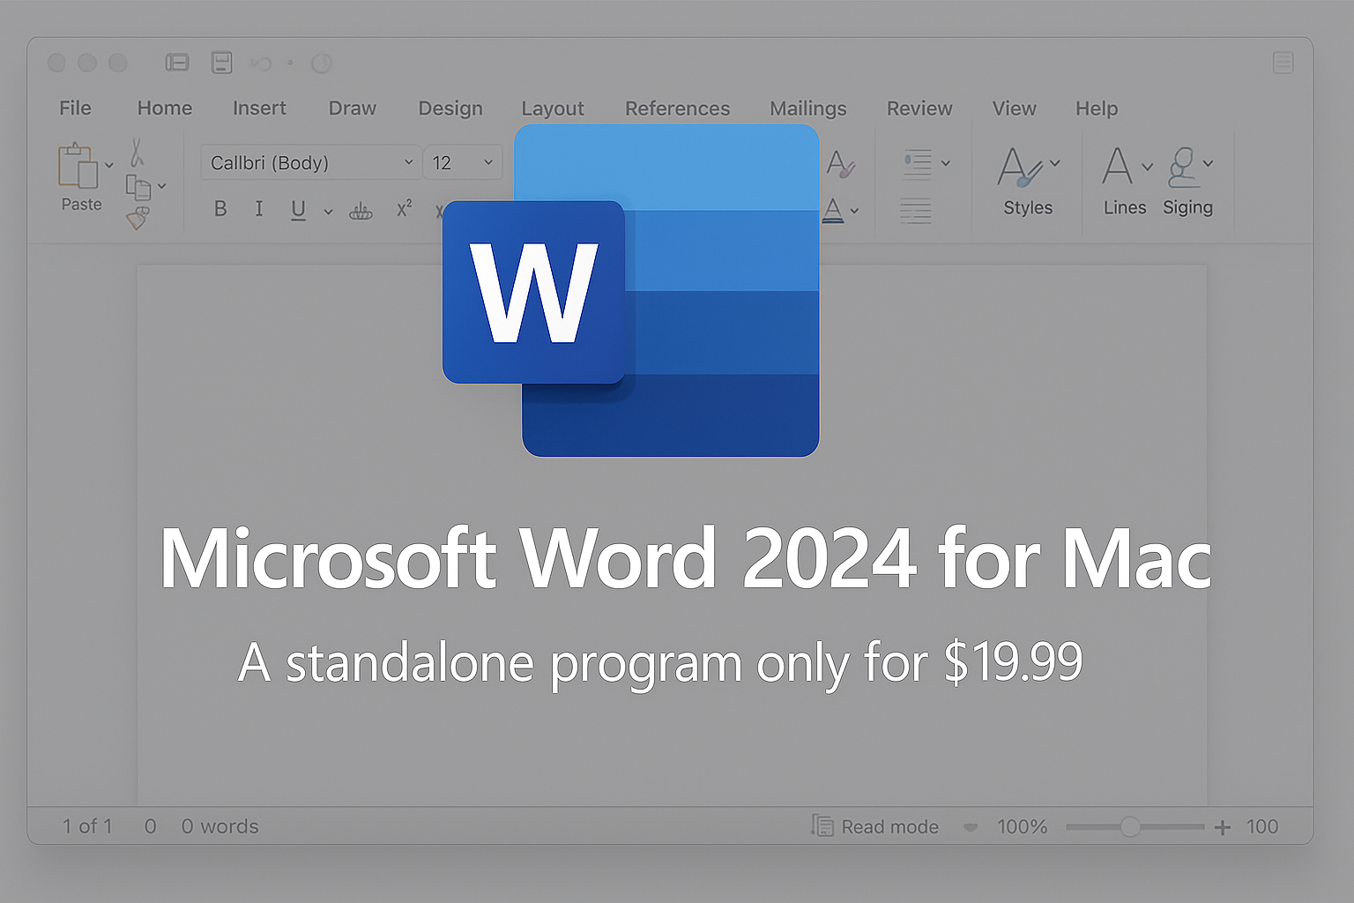Click the superscript x² icon

click(404, 209)
